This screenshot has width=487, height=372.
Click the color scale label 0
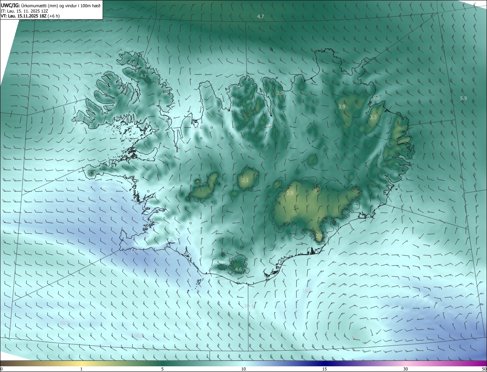2,369
